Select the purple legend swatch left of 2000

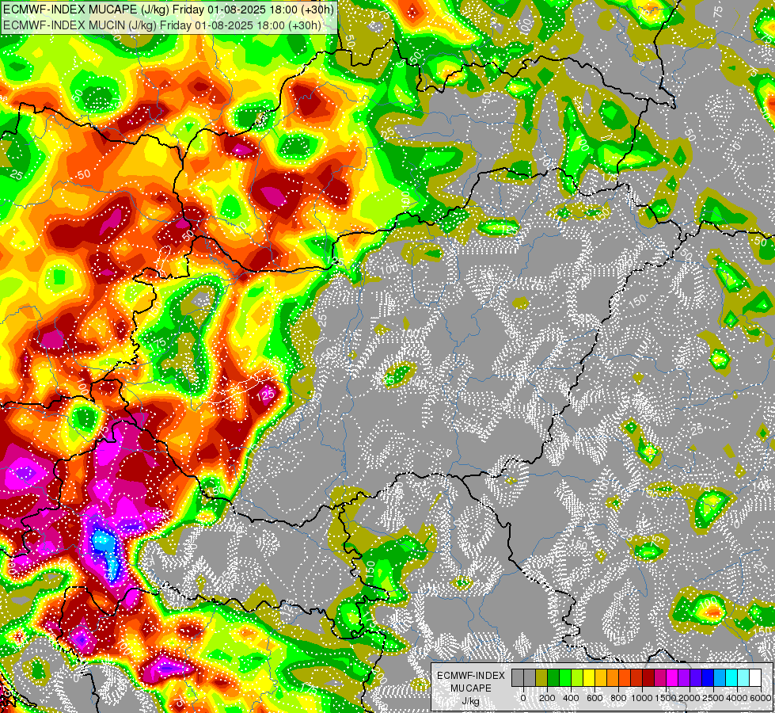click(685, 677)
